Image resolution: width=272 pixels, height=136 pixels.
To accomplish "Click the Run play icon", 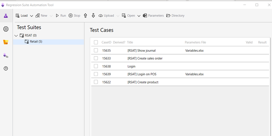I will pyautogui.click(x=57, y=16).
